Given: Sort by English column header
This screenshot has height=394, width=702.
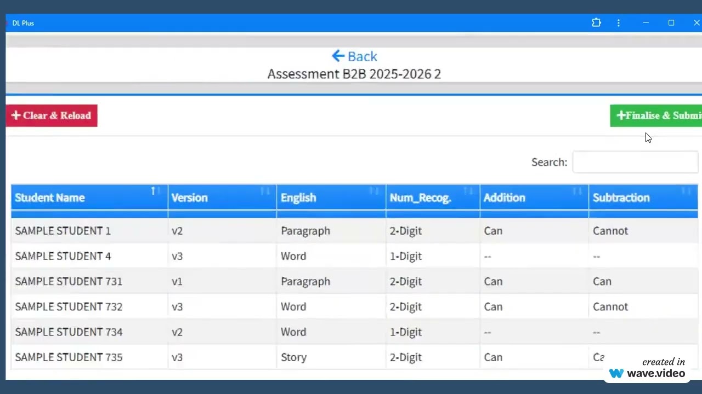Looking at the screenshot, I should pyautogui.click(x=331, y=198).
